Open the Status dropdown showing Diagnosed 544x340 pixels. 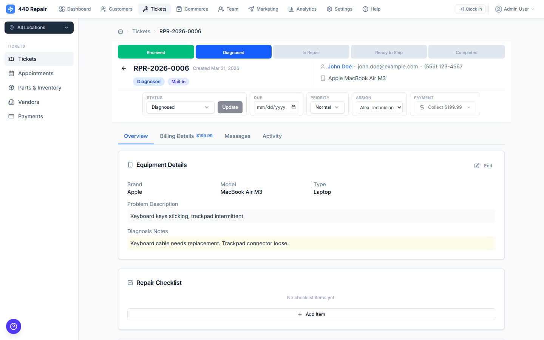pyautogui.click(x=180, y=107)
